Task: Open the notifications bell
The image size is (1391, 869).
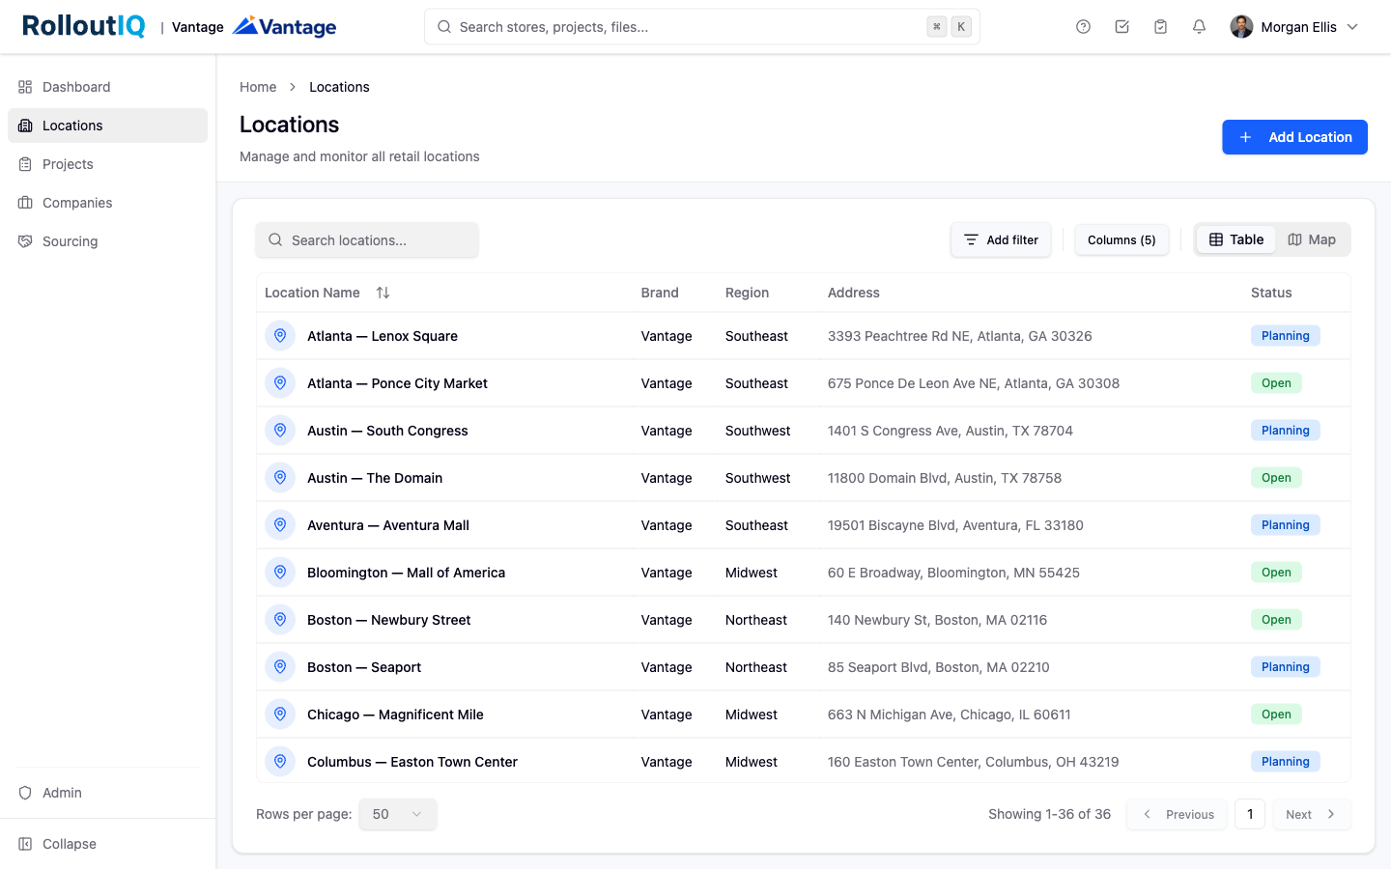Action: point(1199,27)
